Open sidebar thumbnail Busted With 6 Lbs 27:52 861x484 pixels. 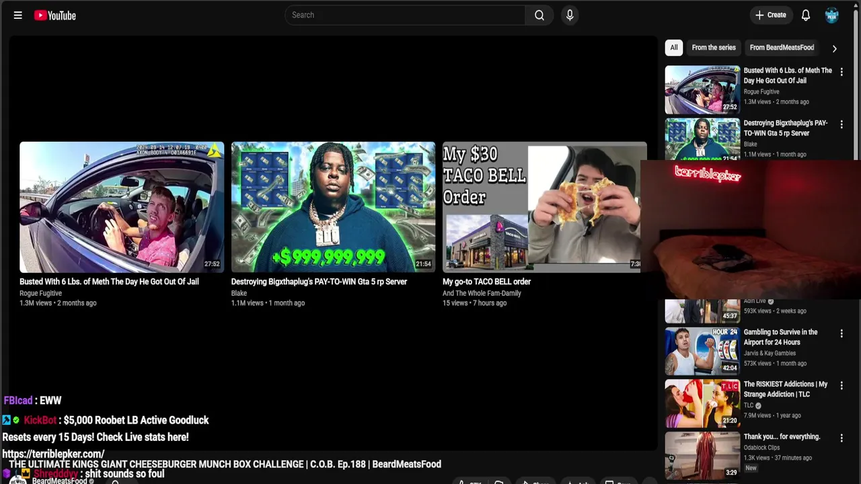click(702, 89)
